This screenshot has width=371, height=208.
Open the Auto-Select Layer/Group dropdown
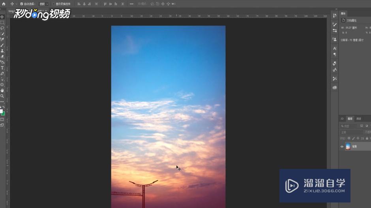point(43,4)
